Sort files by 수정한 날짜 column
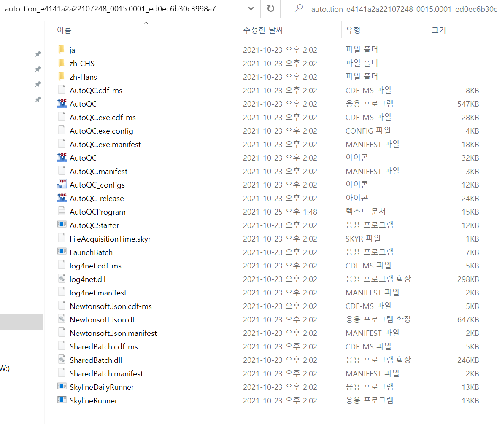 (x=263, y=30)
